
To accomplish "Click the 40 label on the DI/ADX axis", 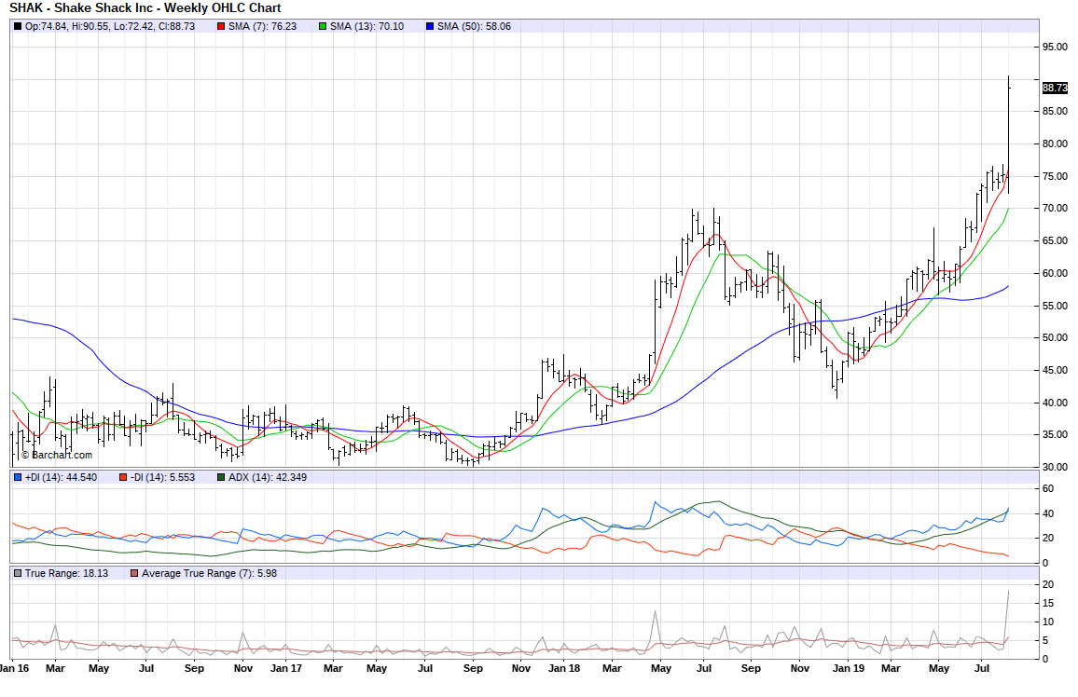I will (x=1048, y=513).
